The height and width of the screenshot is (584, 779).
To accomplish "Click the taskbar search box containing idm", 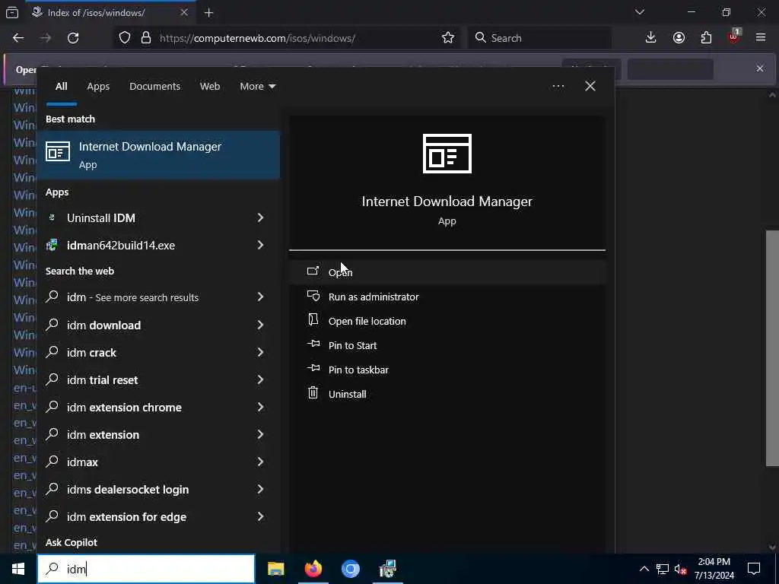I will pos(146,569).
